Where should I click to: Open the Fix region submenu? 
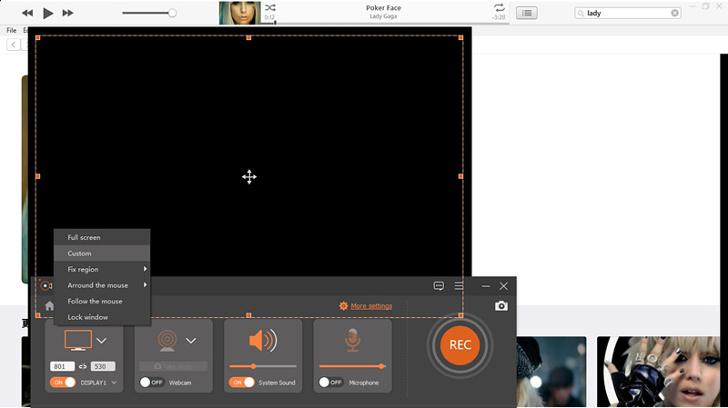pos(102,269)
